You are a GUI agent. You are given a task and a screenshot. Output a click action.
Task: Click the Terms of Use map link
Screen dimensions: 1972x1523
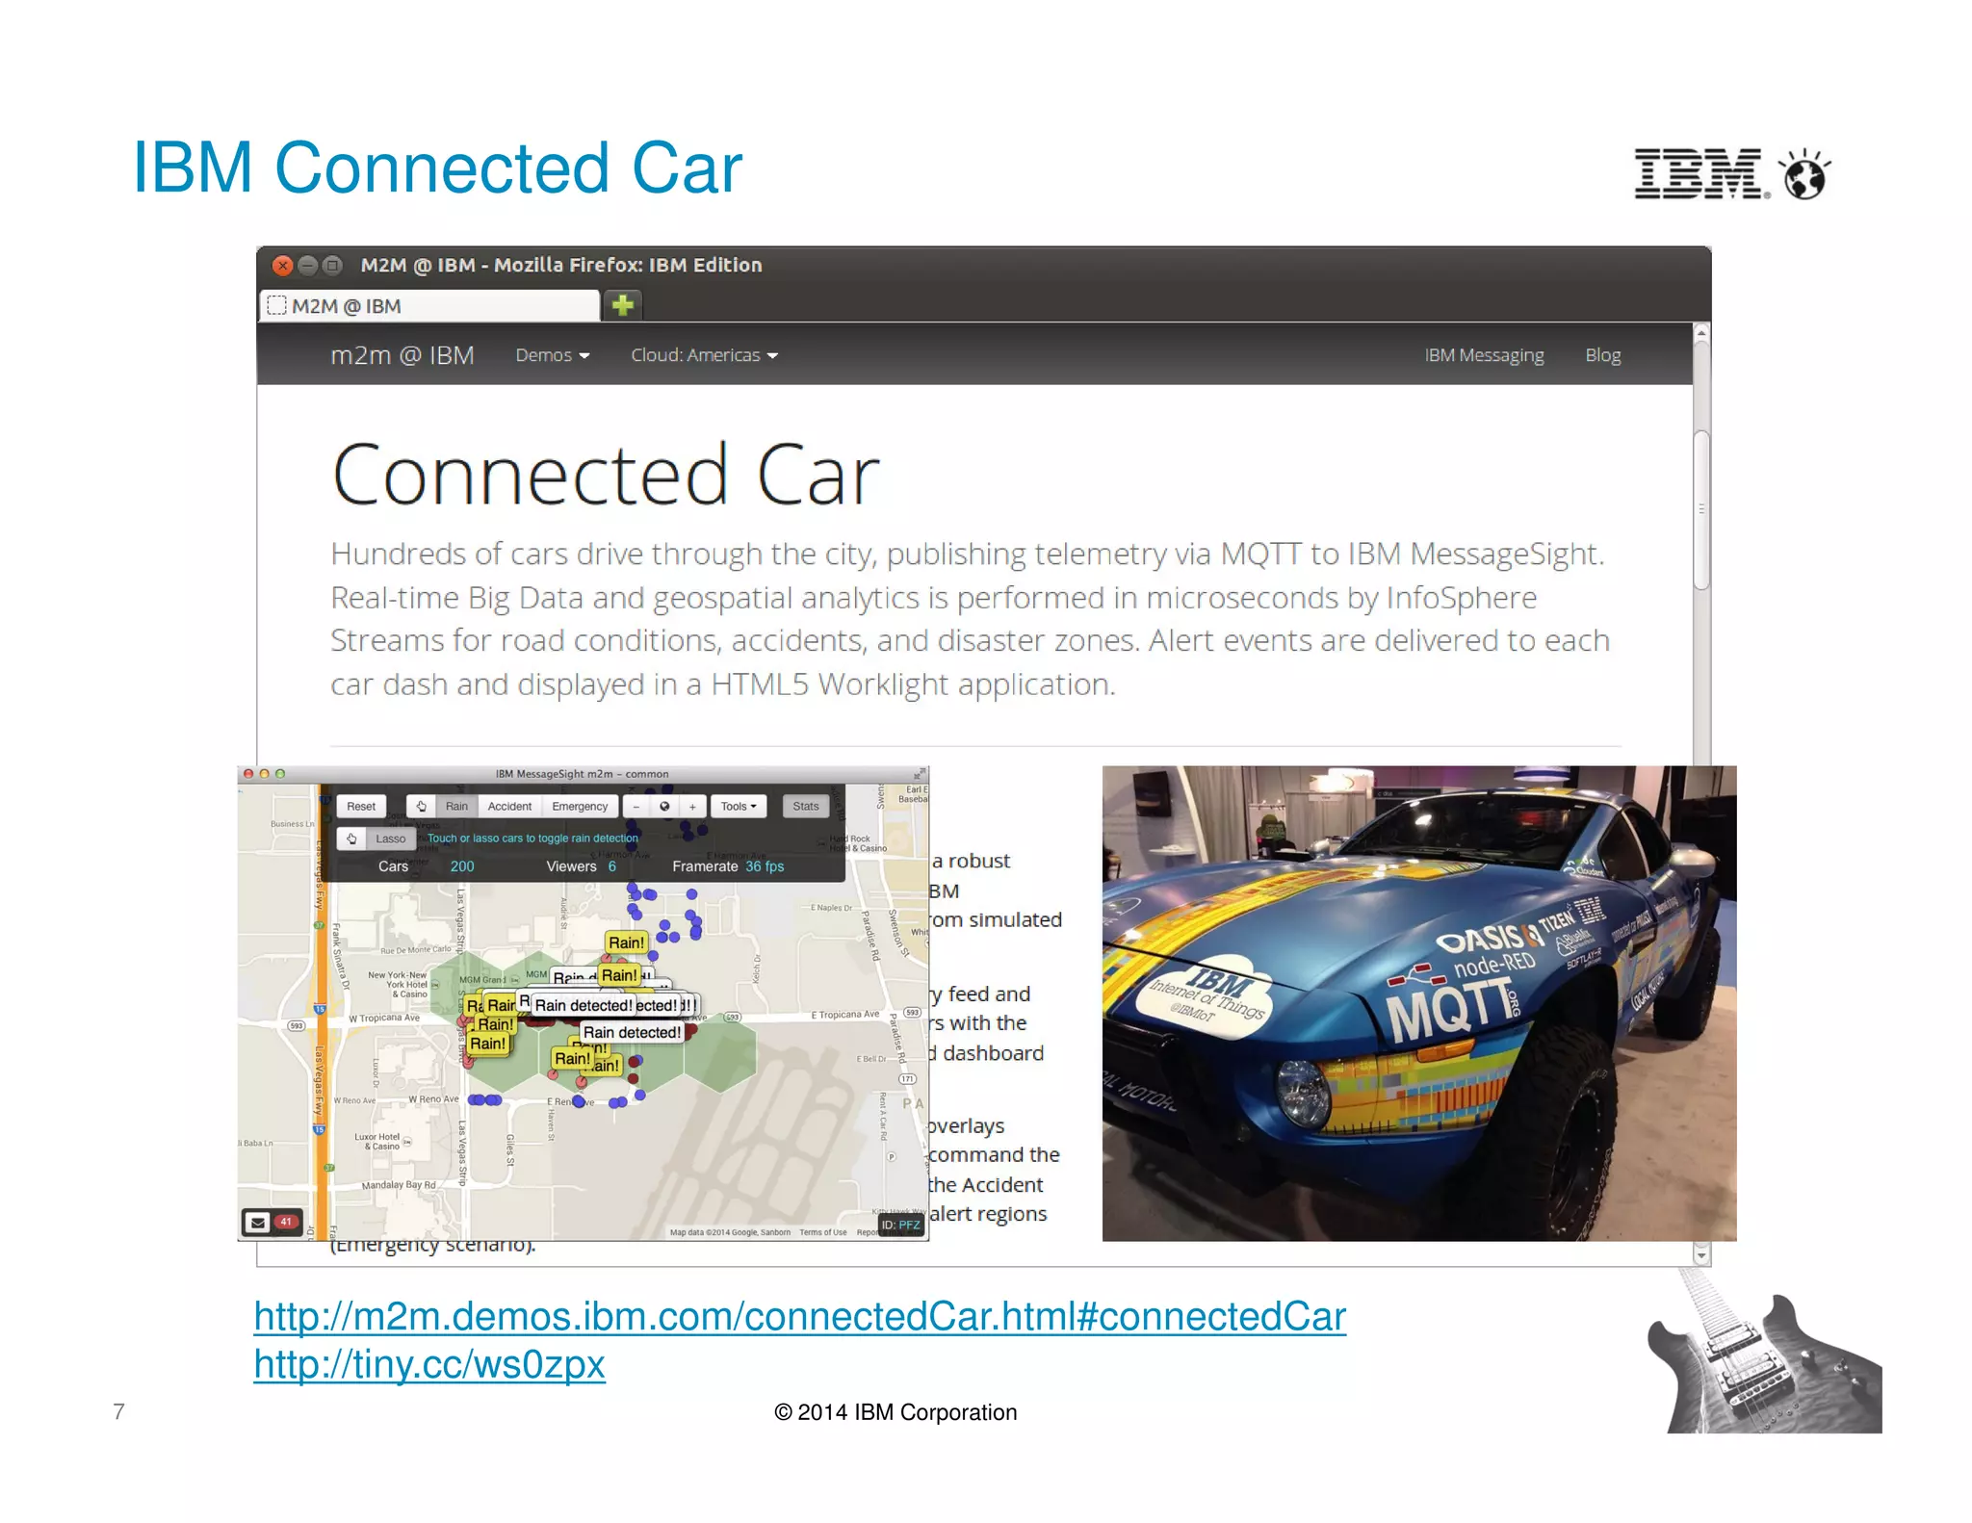tap(822, 1232)
